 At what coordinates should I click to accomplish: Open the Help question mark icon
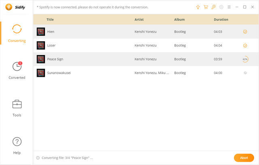(17, 142)
